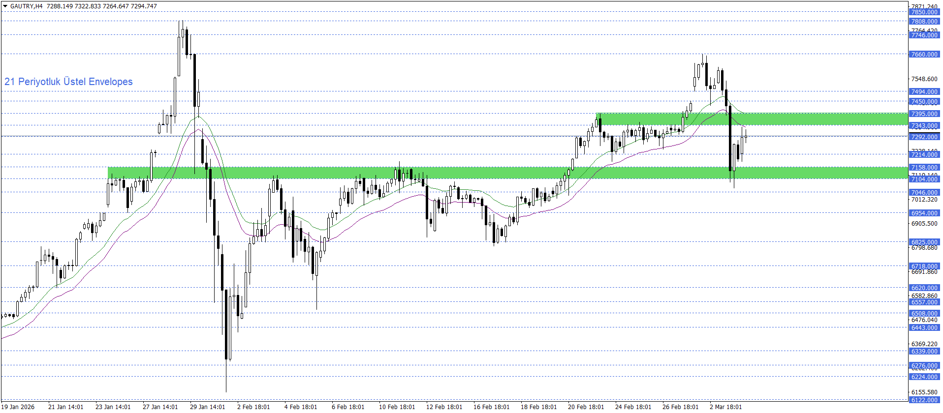Click the '2 Mar 18:01' time axis label

[x=726, y=407]
